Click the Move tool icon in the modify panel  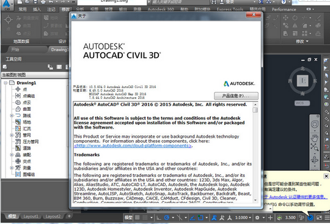tap(285, 18)
